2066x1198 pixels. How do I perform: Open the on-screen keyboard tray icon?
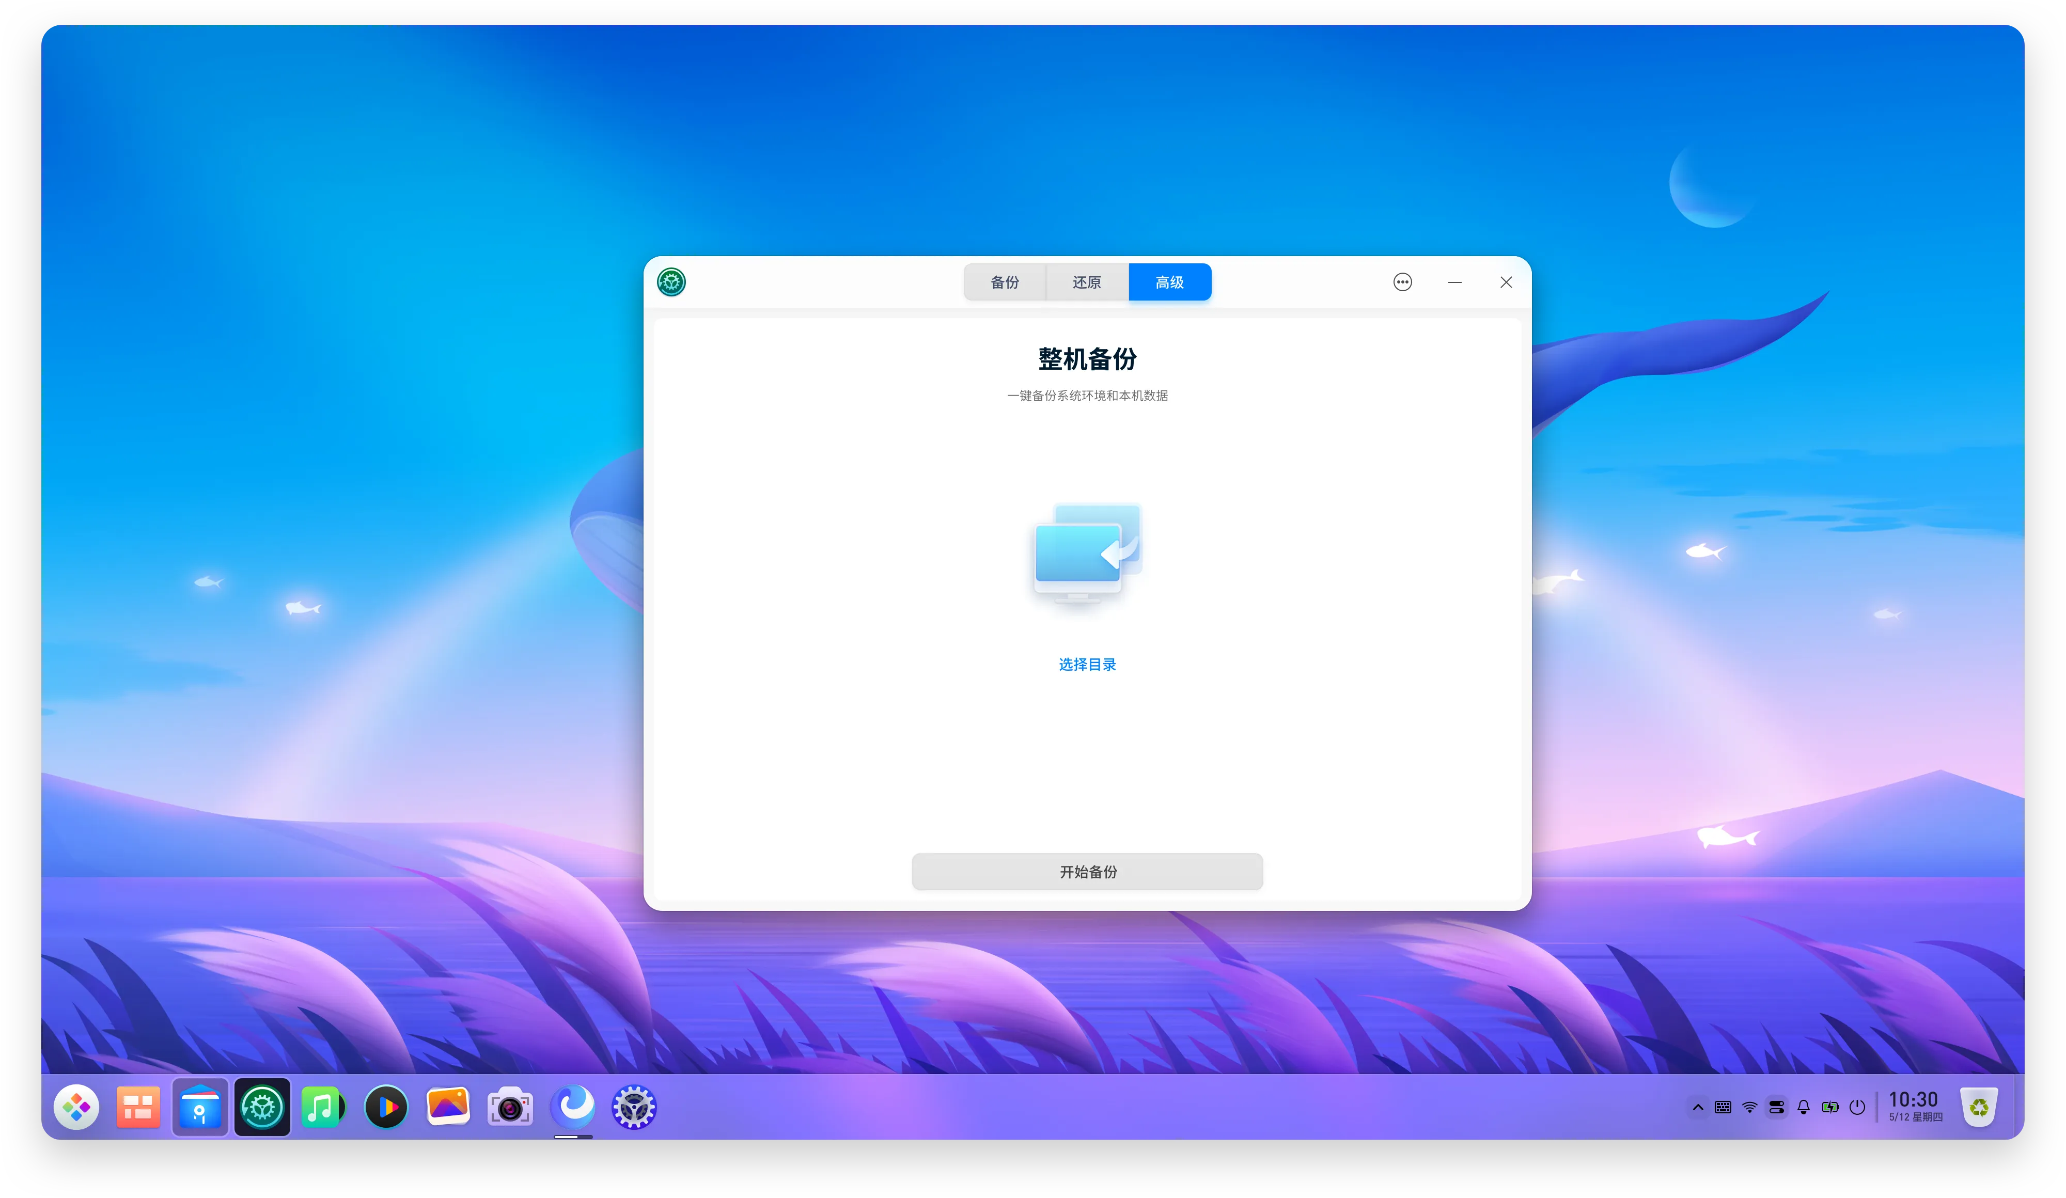(x=1724, y=1108)
